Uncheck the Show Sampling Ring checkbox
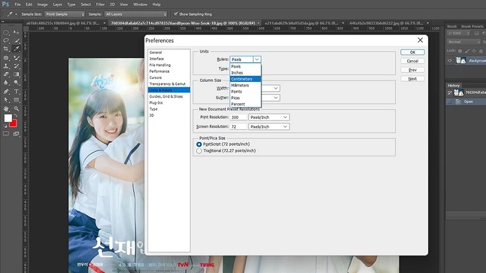Viewport: 486px width, 273px height. click(x=176, y=13)
